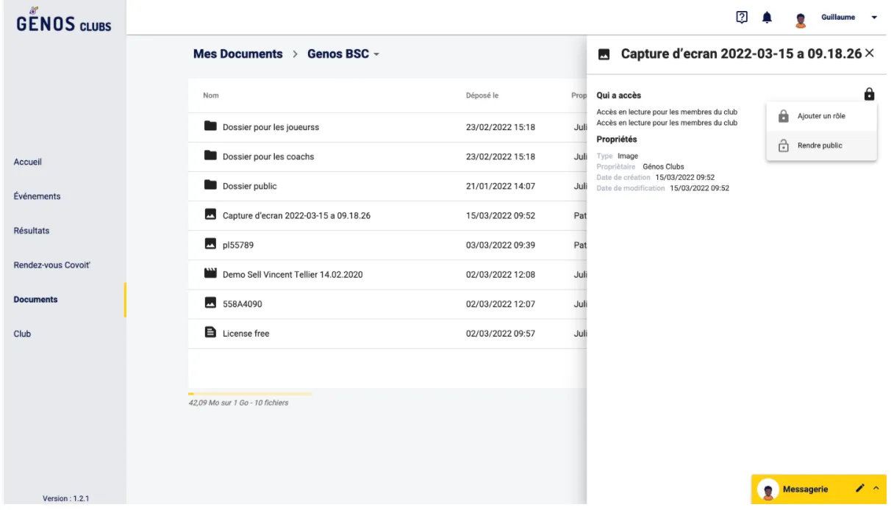Close the file details panel
Image resolution: width=891 pixels, height=510 pixels.
tap(870, 54)
